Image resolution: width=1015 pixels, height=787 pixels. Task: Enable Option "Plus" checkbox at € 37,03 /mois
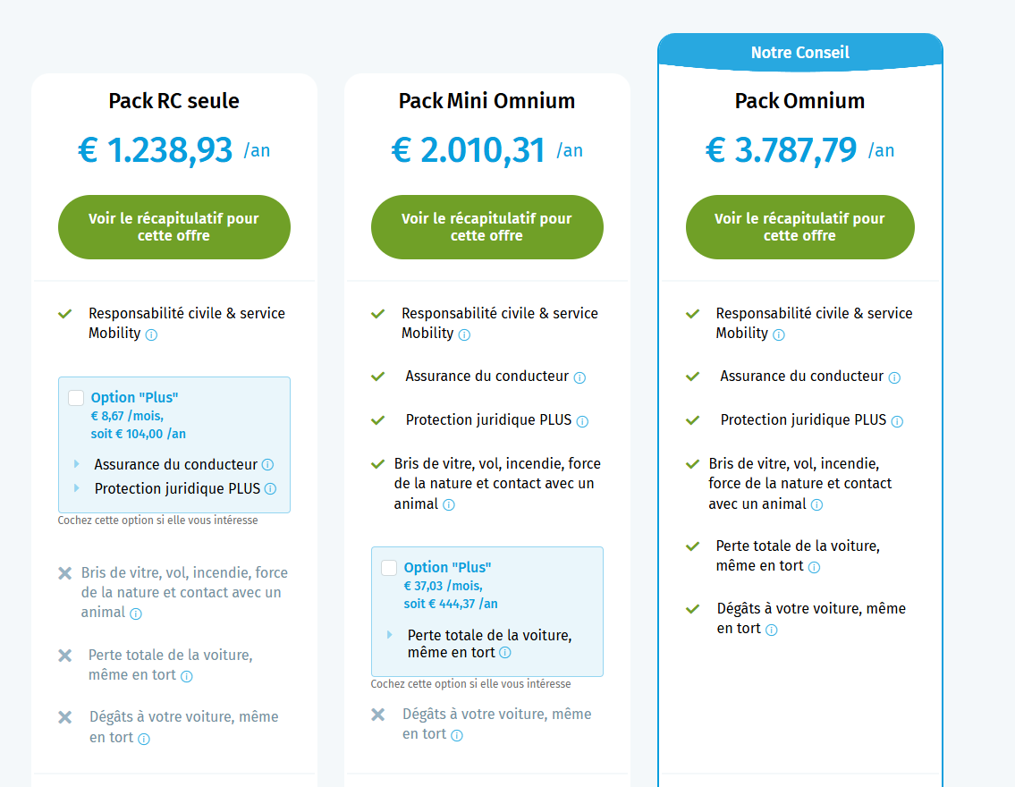point(389,568)
